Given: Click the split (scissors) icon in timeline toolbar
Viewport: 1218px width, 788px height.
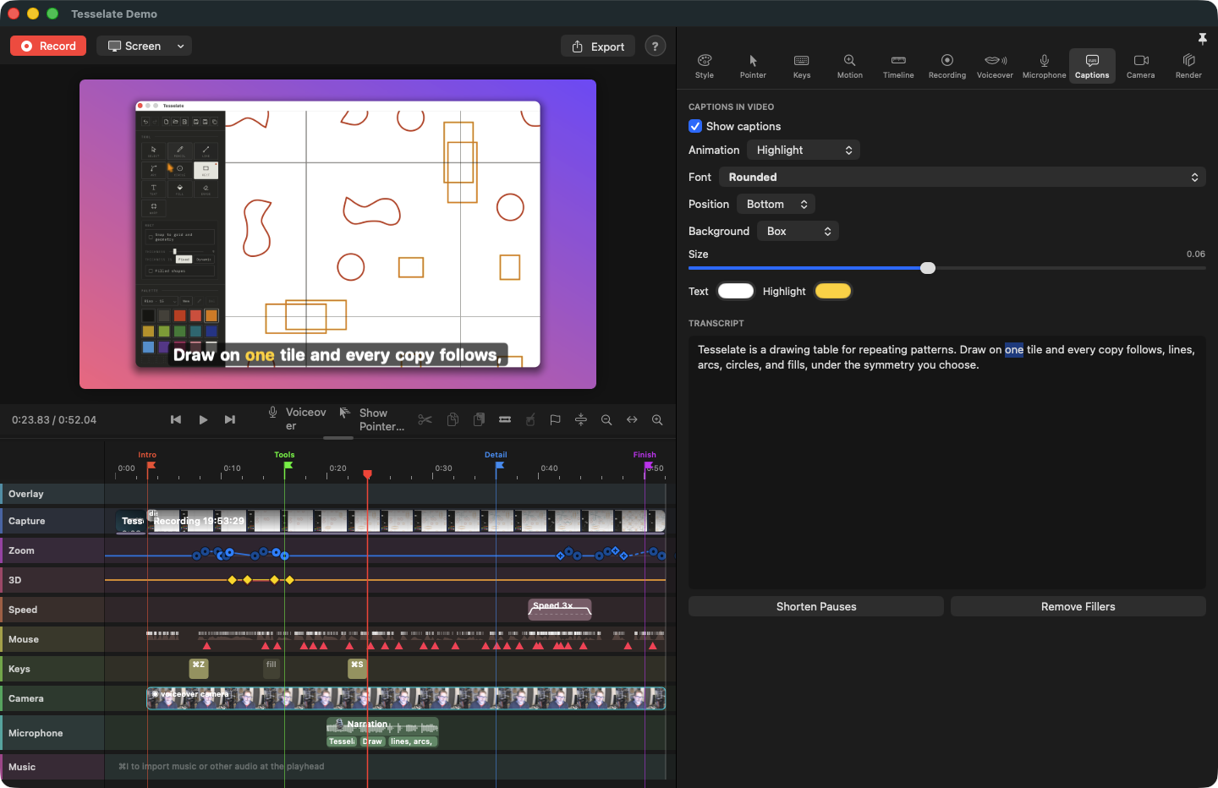Looking at the screenshot, I should tap(425, 419).
